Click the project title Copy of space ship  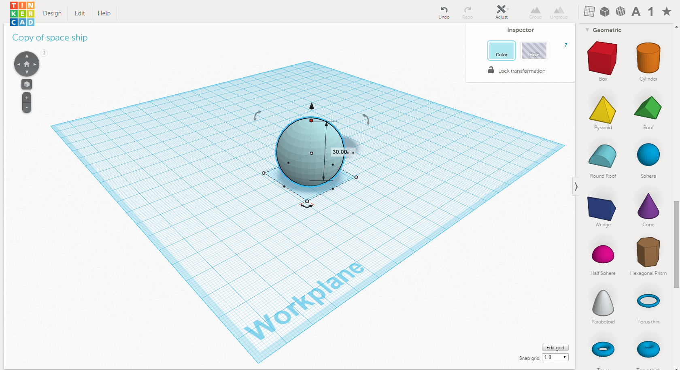[50, 38]
